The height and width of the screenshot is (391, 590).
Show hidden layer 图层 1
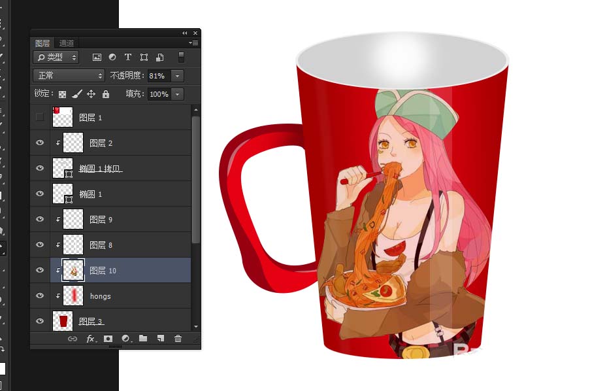point(40,117)
